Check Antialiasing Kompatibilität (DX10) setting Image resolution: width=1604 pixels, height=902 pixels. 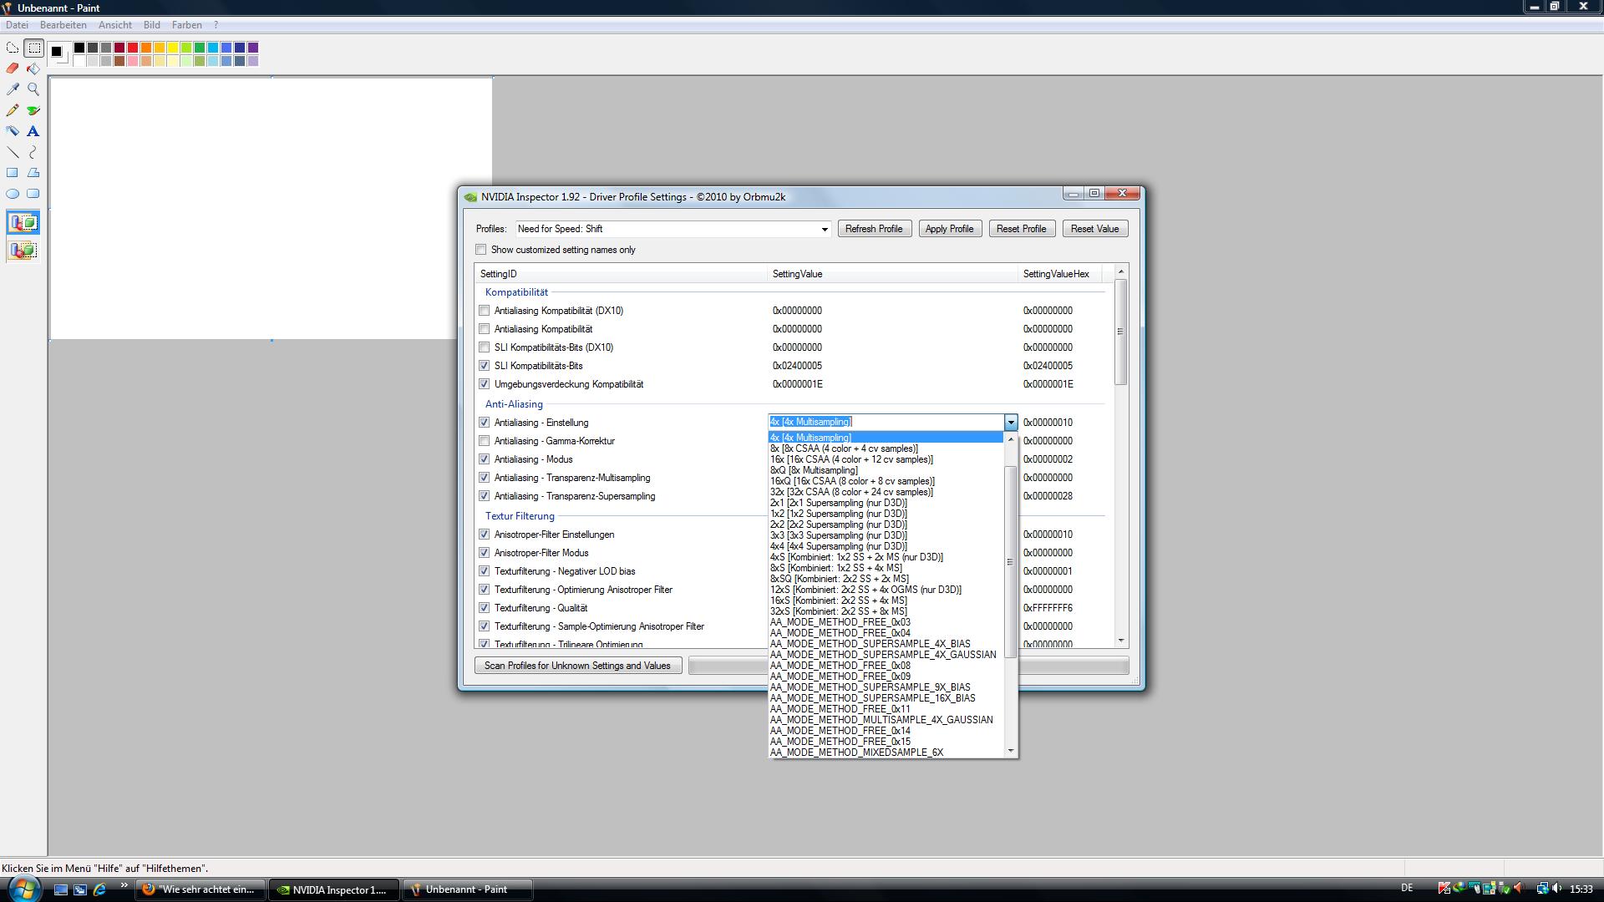(485, 311)
